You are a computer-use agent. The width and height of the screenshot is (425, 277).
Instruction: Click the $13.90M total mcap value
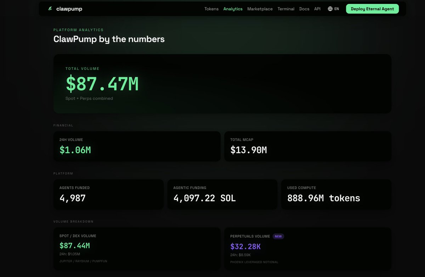[249, 150]
